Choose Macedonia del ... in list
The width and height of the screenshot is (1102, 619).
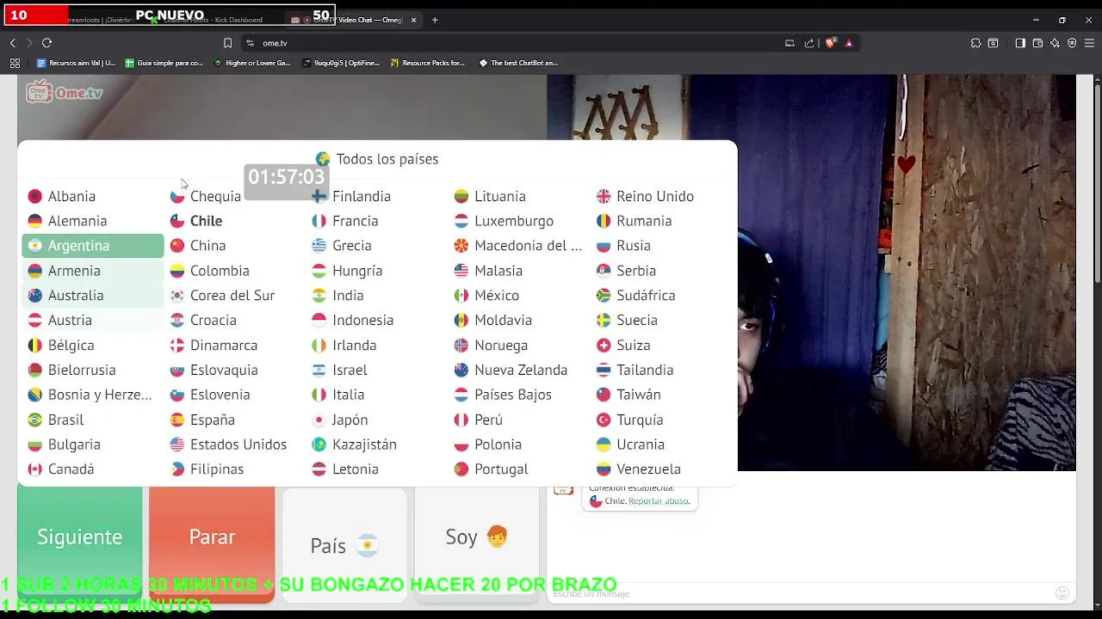[519, 246]
